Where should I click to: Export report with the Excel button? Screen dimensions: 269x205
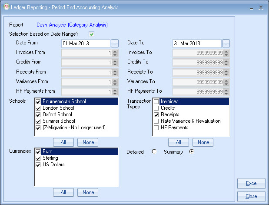coord(251,184)
